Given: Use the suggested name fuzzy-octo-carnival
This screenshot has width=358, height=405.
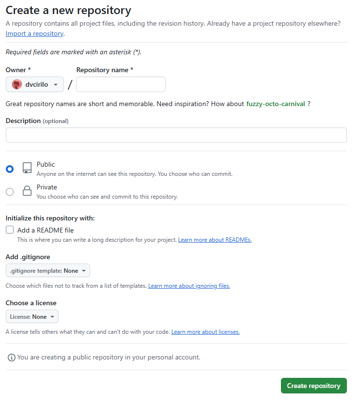Looking at the screenshot, I should pos(276,104).
